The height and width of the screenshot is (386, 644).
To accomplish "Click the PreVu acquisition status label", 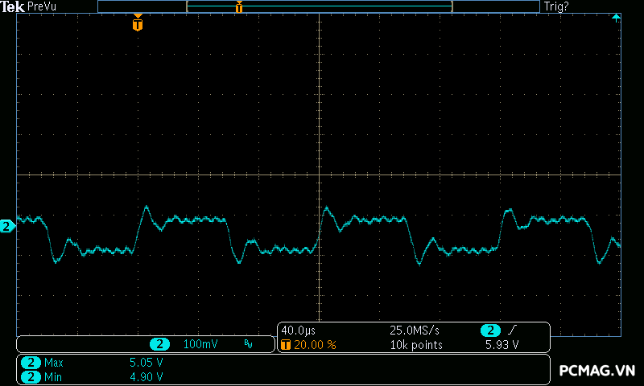I will [41, 6].
